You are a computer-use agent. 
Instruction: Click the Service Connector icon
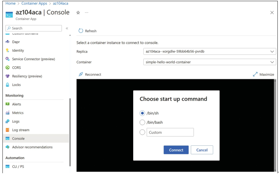pyautogui.click(x=8, y=59)
